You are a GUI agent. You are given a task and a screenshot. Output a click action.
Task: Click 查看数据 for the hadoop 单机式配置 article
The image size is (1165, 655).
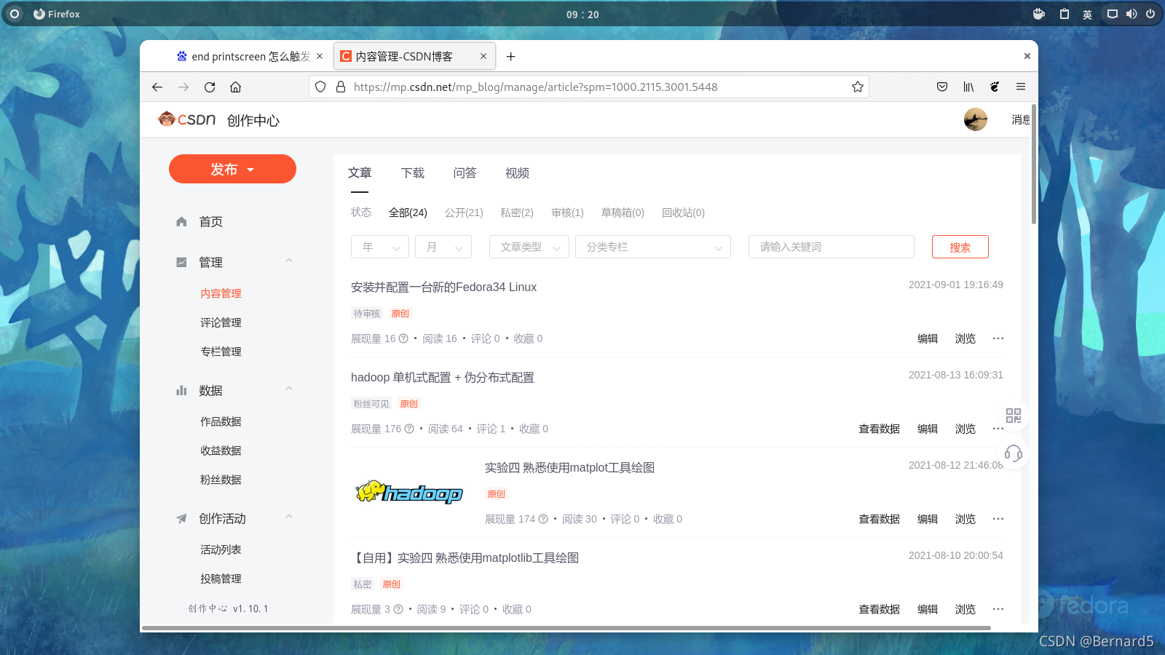coord(880,429)
